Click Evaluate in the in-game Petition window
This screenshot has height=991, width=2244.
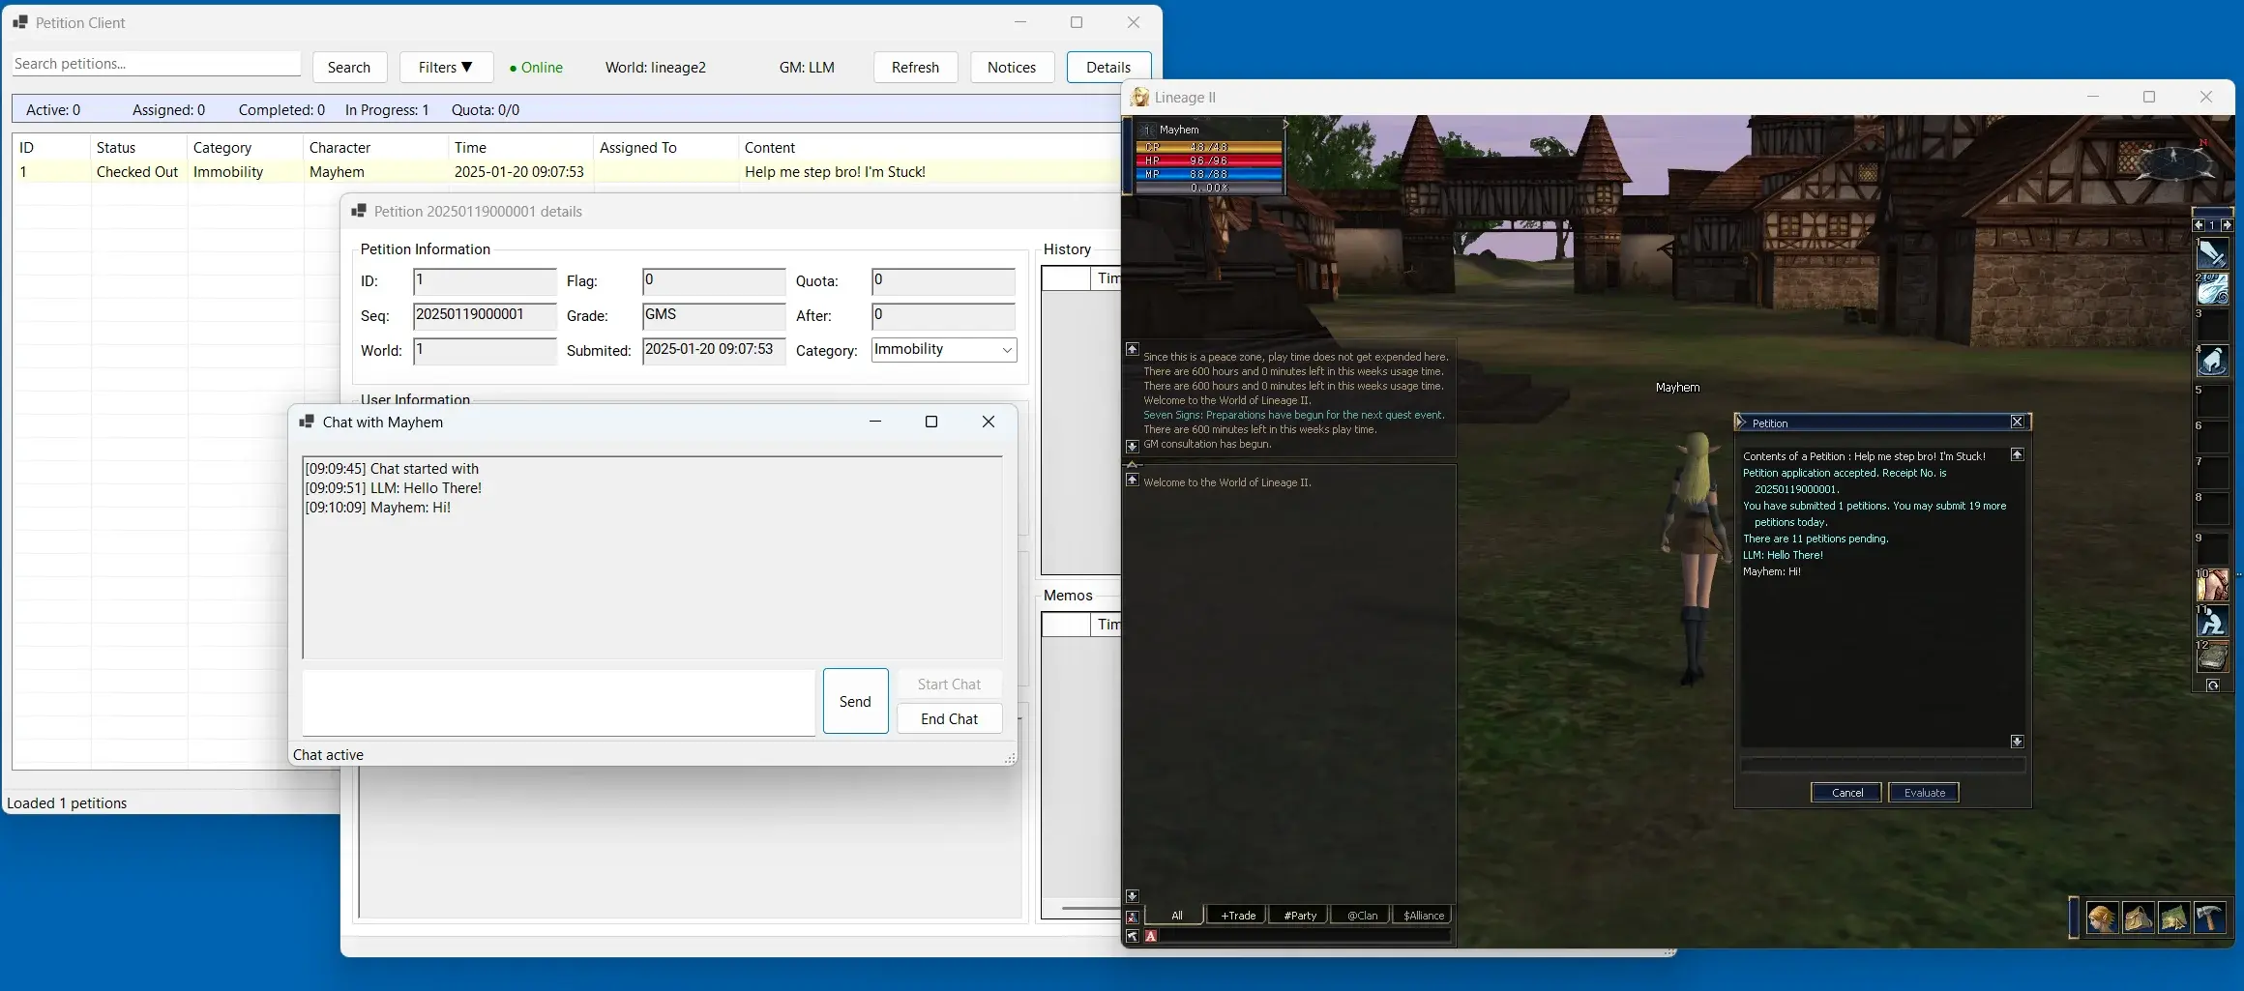(x=1924, y=793)
